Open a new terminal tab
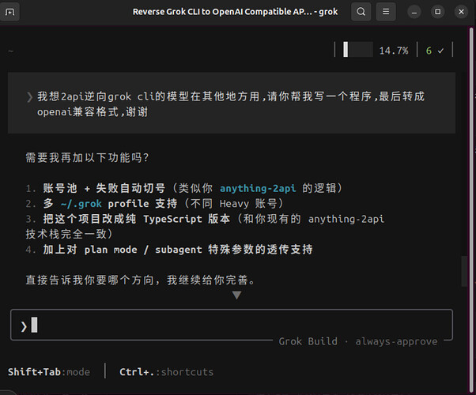This screenshot has width=476, height=395. (x=9, y=12)
